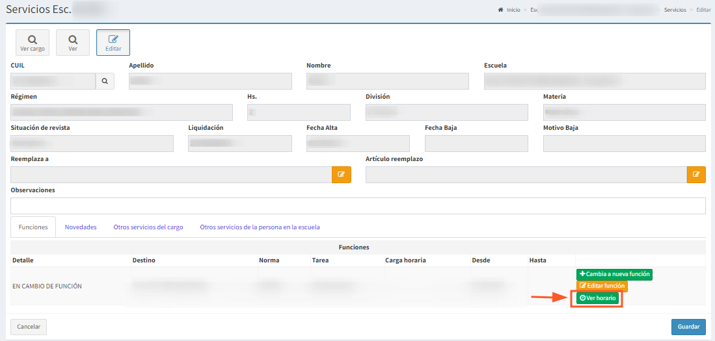The height and width of the screenshot is (341, 715).
Task: Click Cambia a nueva función button
Action: pyautogui.click(x=614, y=275)
